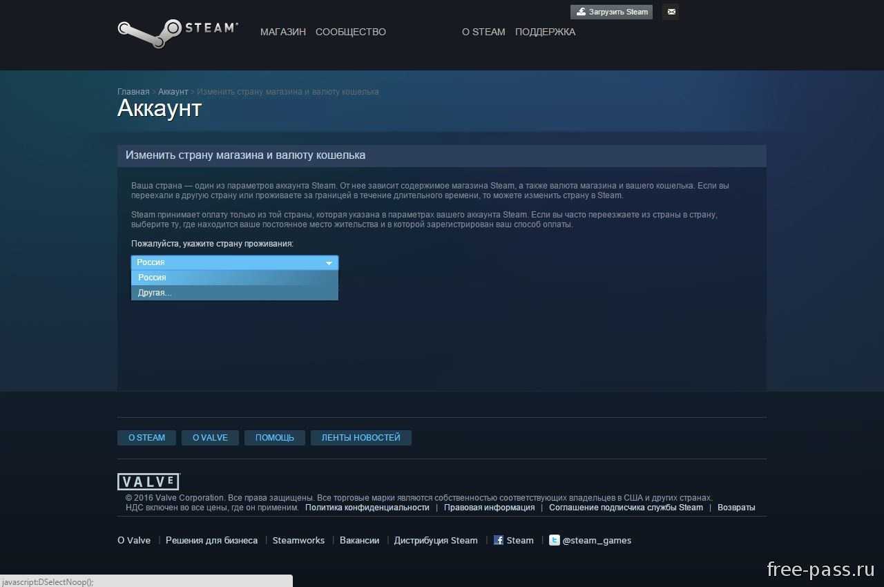
Task: Select Россия option in dropdown list
Action: (x=235, y=278)
